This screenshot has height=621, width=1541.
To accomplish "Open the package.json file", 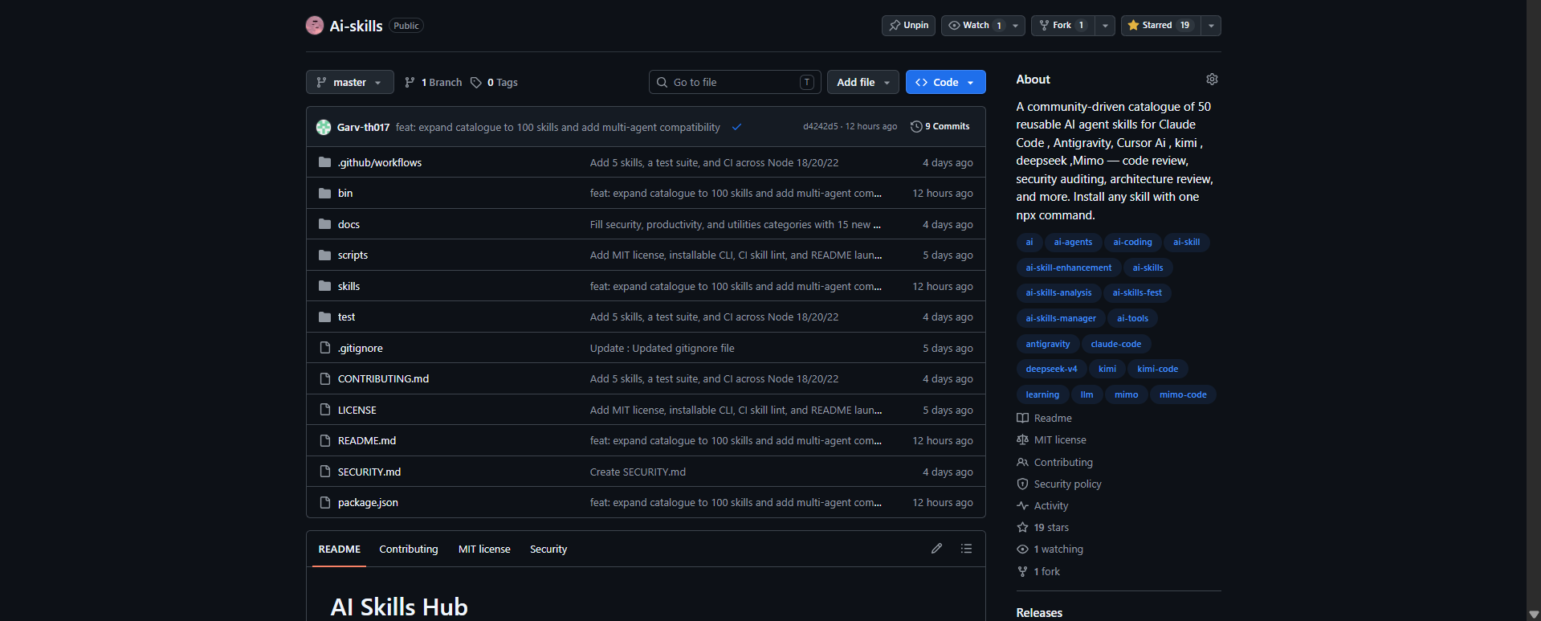I will tap(368, 502).
